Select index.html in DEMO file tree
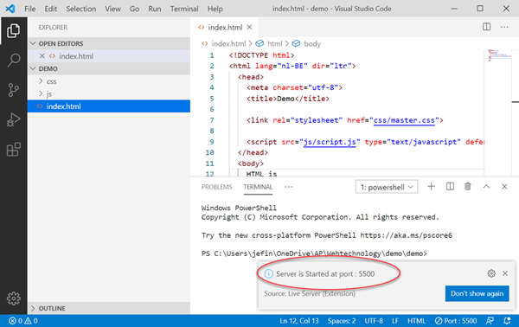The width and height of the screenshot is (519, 327). coord(109,106)
